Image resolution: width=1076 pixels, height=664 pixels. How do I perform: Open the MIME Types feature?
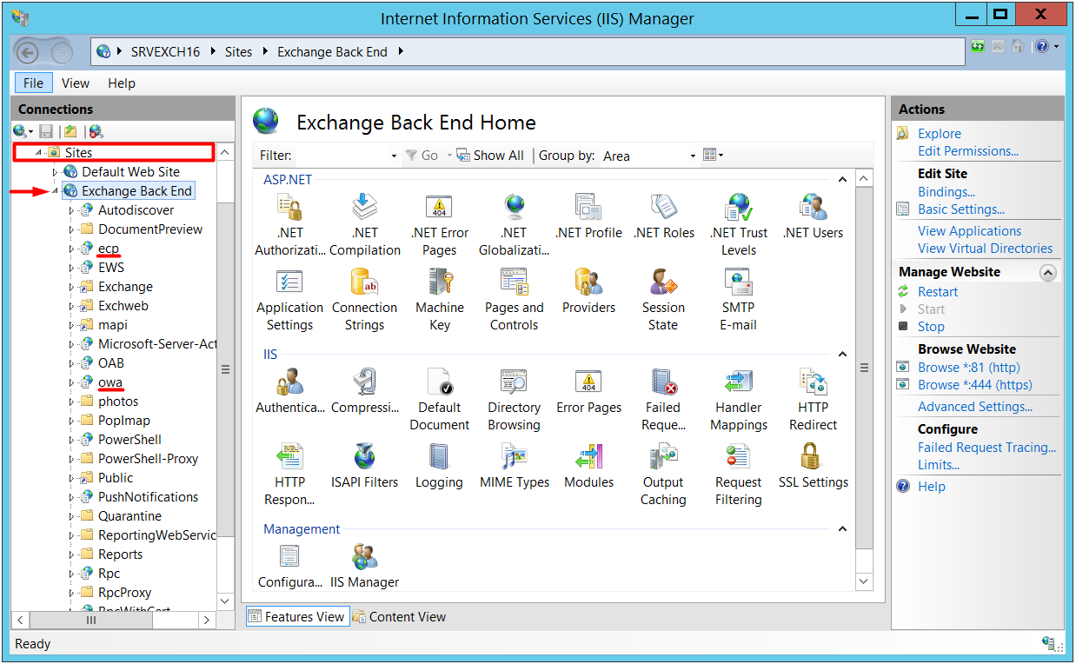coord(514,466)
